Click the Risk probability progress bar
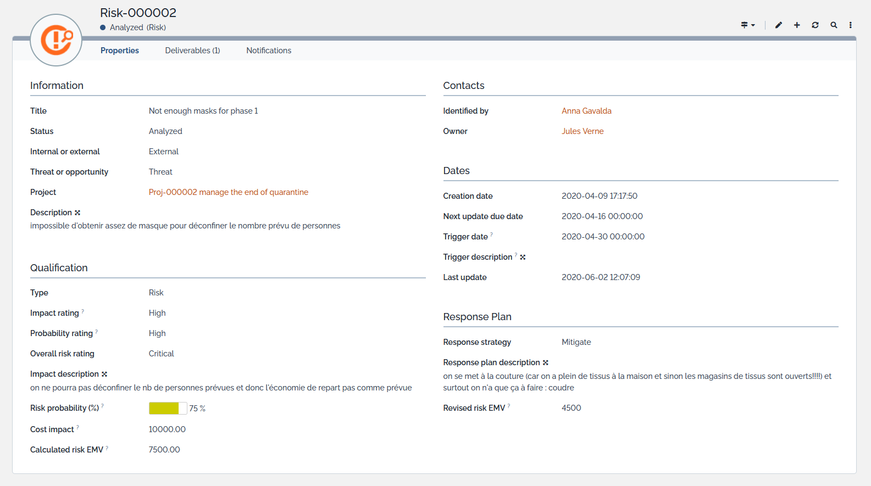The width and height of the screenshot is (871, 486). [168, 409]
